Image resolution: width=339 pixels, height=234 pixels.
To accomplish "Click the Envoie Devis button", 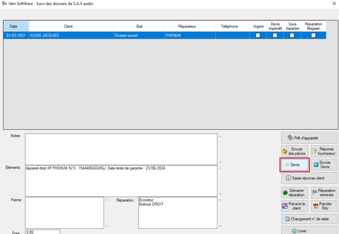I will [324, 165].
